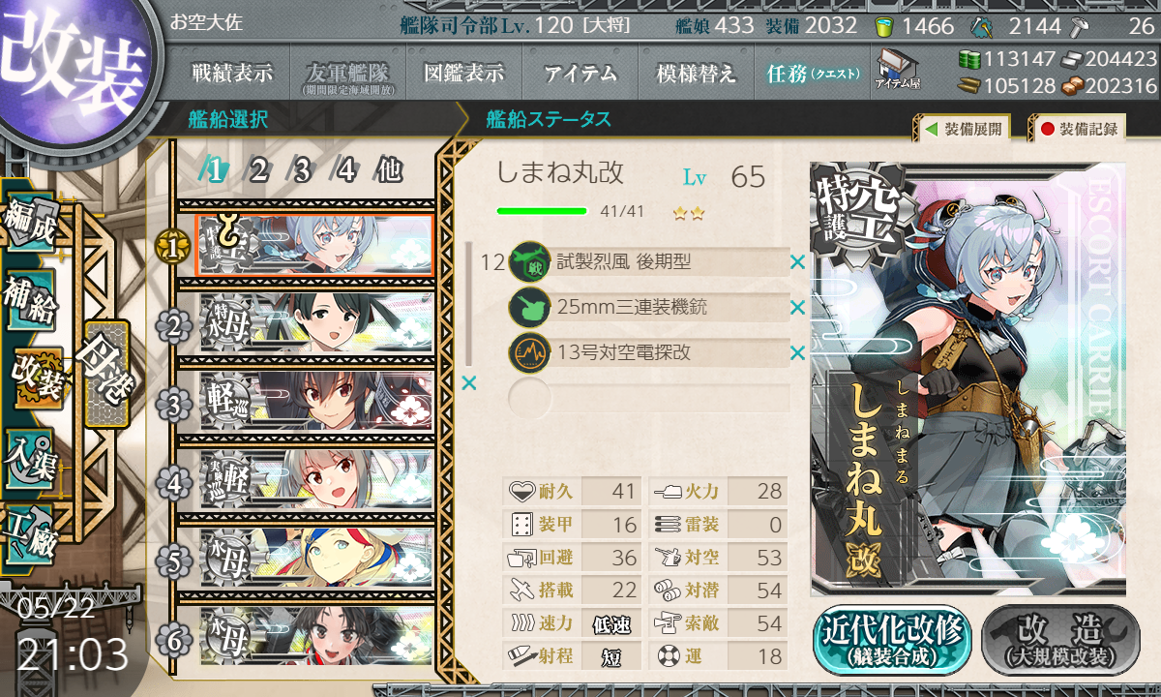Switch to the 他 ships tab
Image resolution: width=1161 pixels, height=697 pixels.
(387, 171)
